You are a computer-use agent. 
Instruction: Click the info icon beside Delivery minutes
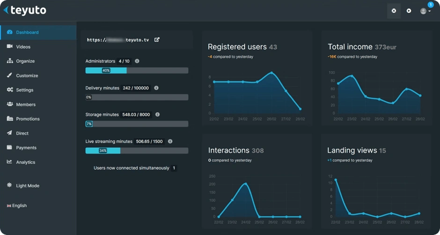click(156, 88)
